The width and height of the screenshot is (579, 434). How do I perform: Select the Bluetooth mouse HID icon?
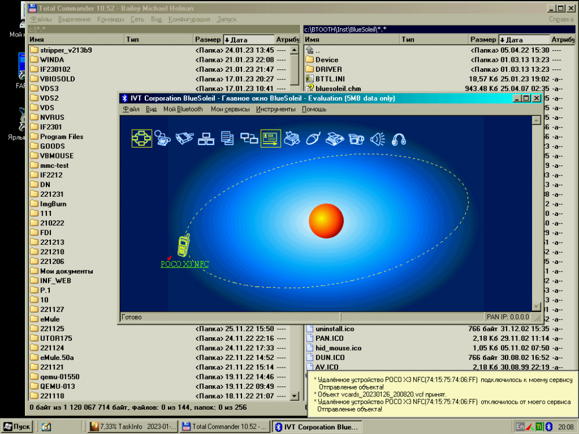[x=313, y=139]
